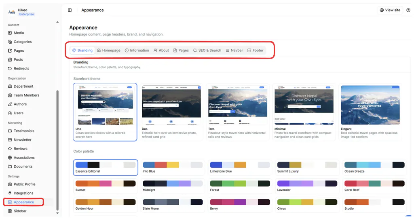The height and width of the screenshot is (219, 414).
Task: Select the Uno storefront theme
Action: coord(105,112)
